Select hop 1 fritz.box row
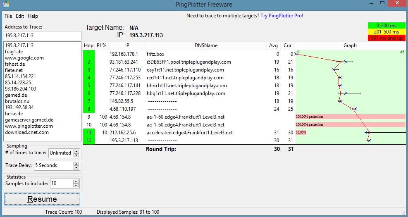Screen dimensions: 408x217 click(165, 54)
